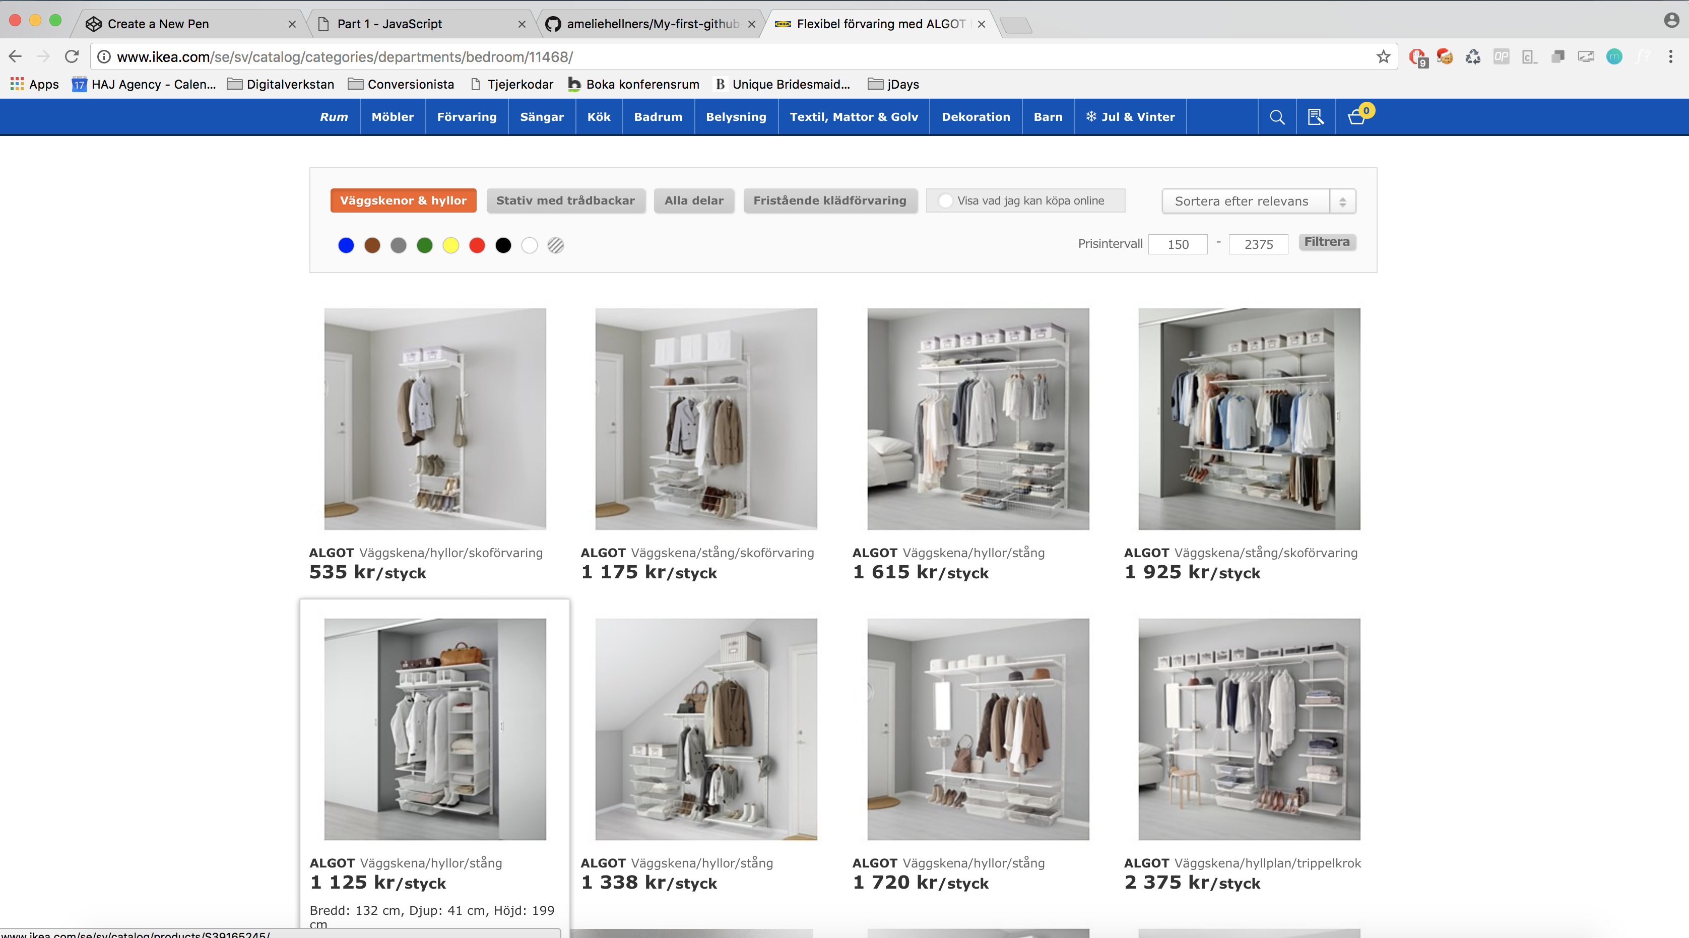This screenshot has width=1689, height=938.
Task: Edit the maximum price field 2375
Action: [1258, 244]
